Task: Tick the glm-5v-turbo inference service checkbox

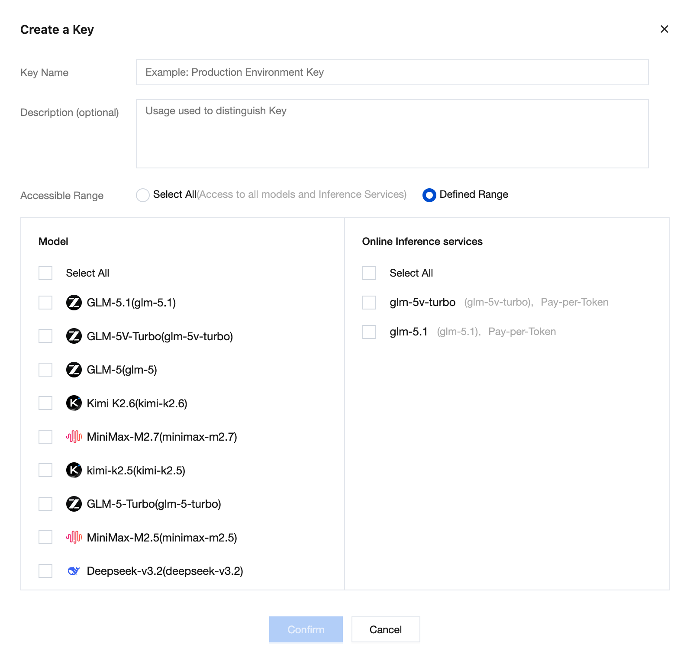Action: click(369, 303)
